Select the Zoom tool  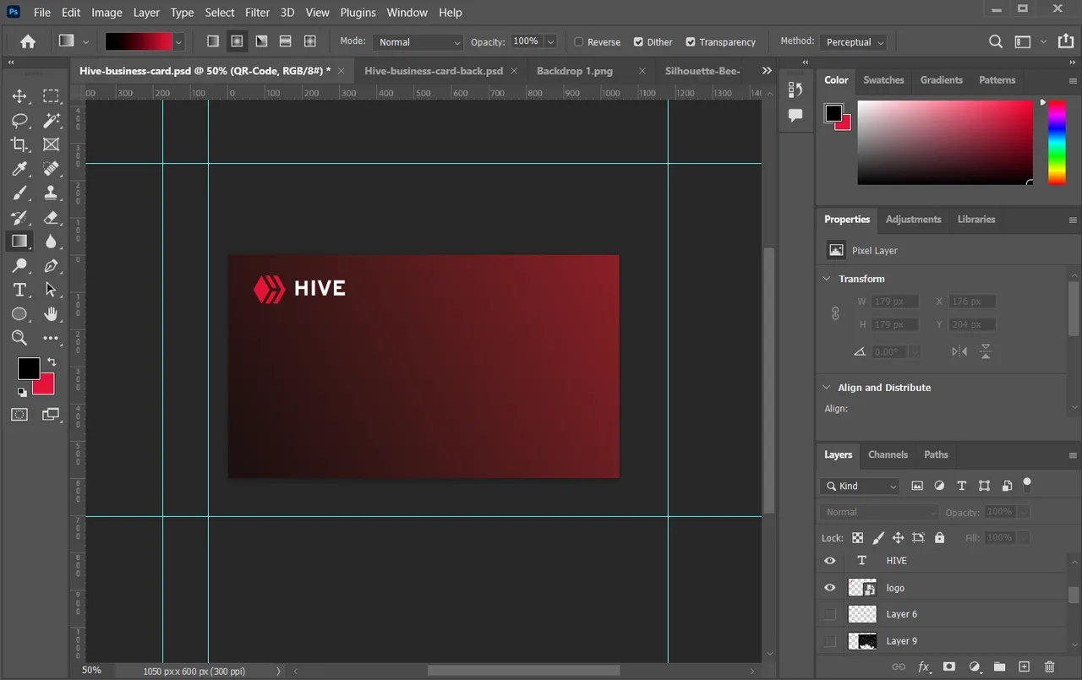[x=19, y=338]
